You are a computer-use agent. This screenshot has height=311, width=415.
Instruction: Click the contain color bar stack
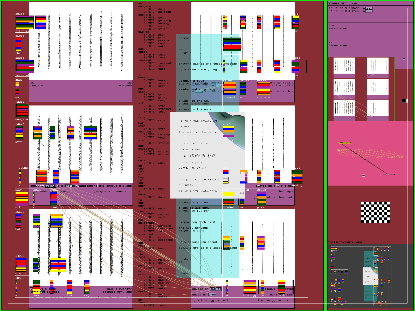[x=263, y=89]
